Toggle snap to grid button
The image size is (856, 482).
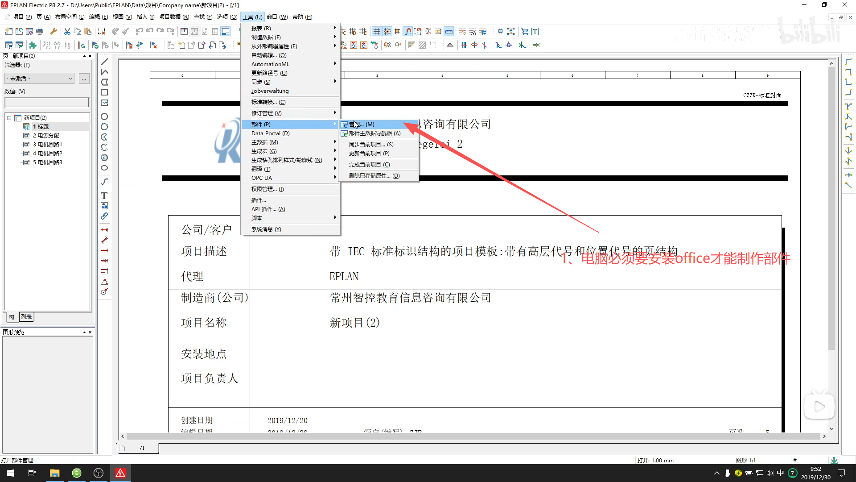(387, 31)
